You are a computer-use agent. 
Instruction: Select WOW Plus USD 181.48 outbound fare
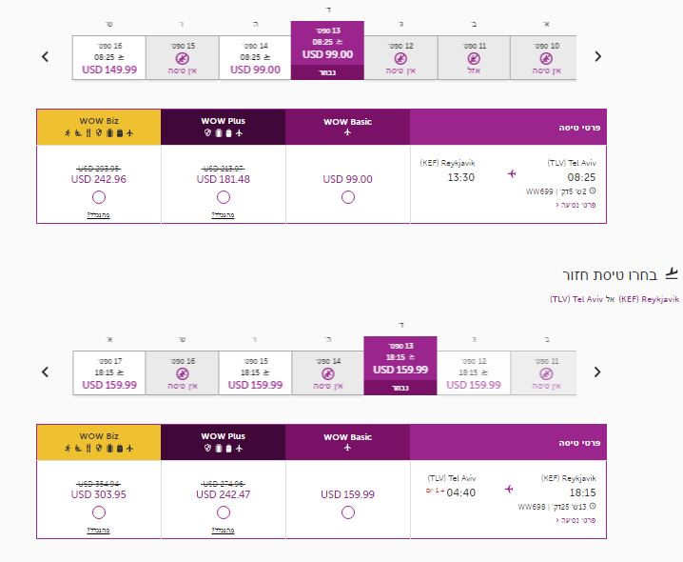pyautogui.click(x=224, y=197)
